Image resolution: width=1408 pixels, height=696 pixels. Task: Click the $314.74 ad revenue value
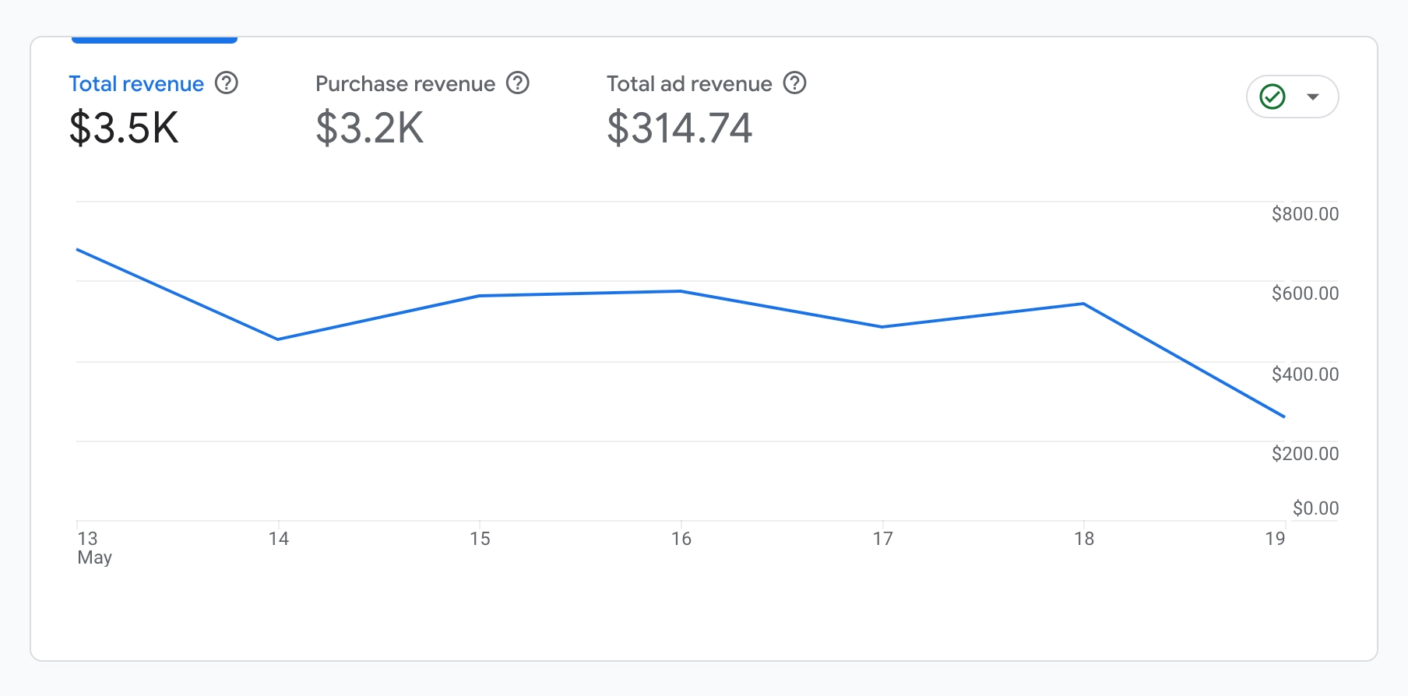click(680, 128)
